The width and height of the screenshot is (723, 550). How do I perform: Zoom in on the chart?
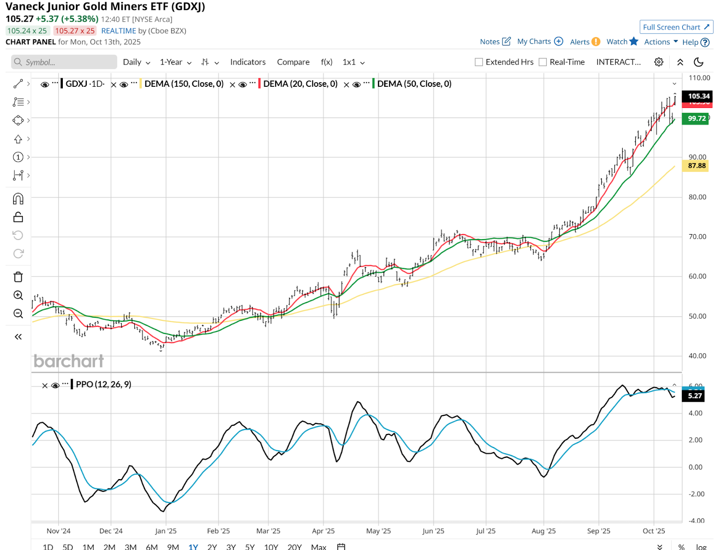[18, 295]
